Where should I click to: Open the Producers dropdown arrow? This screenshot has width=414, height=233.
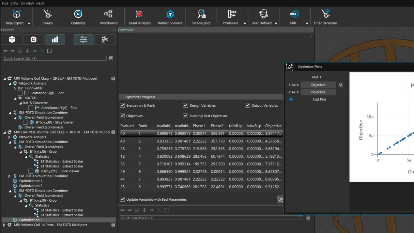[245, 23]
